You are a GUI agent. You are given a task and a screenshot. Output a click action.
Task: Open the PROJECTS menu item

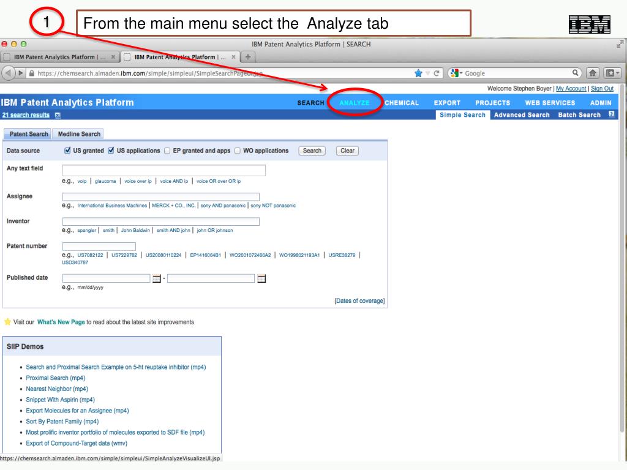coord(493,103)
